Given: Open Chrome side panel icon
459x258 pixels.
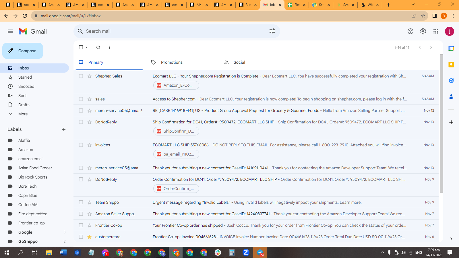Looking at the screenshot, I should click(x=435, y=16).
